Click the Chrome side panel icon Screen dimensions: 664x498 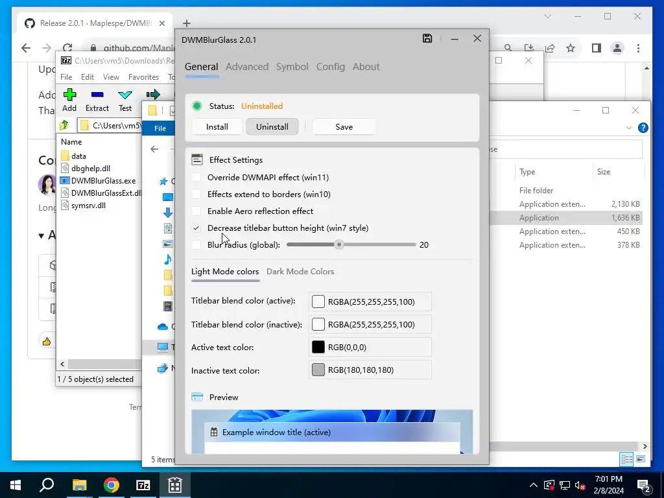pyautogui.click(x=597, y=48)
